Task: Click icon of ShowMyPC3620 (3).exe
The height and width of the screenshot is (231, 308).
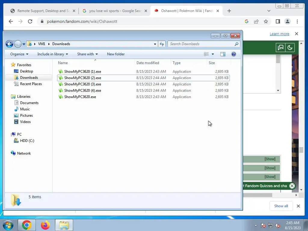Action: pos(61,84)
